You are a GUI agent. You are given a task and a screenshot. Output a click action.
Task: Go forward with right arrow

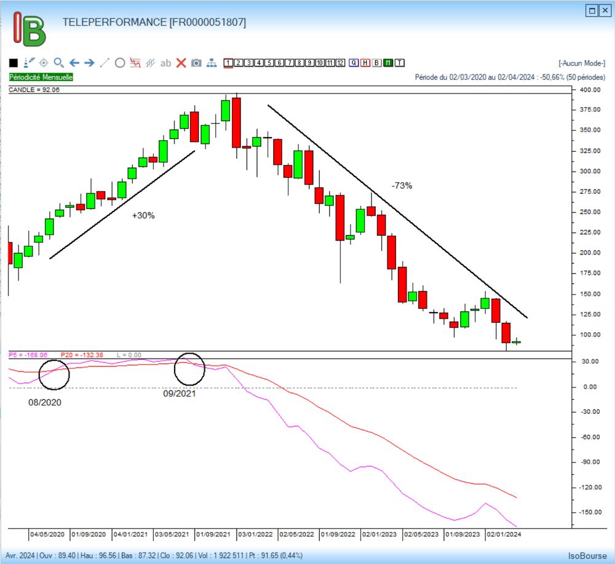pos(89,63)
